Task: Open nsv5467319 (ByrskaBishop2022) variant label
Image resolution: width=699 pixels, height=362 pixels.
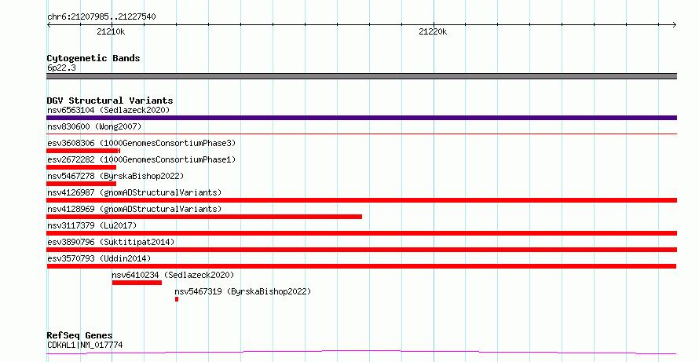Action: (243, 291)
